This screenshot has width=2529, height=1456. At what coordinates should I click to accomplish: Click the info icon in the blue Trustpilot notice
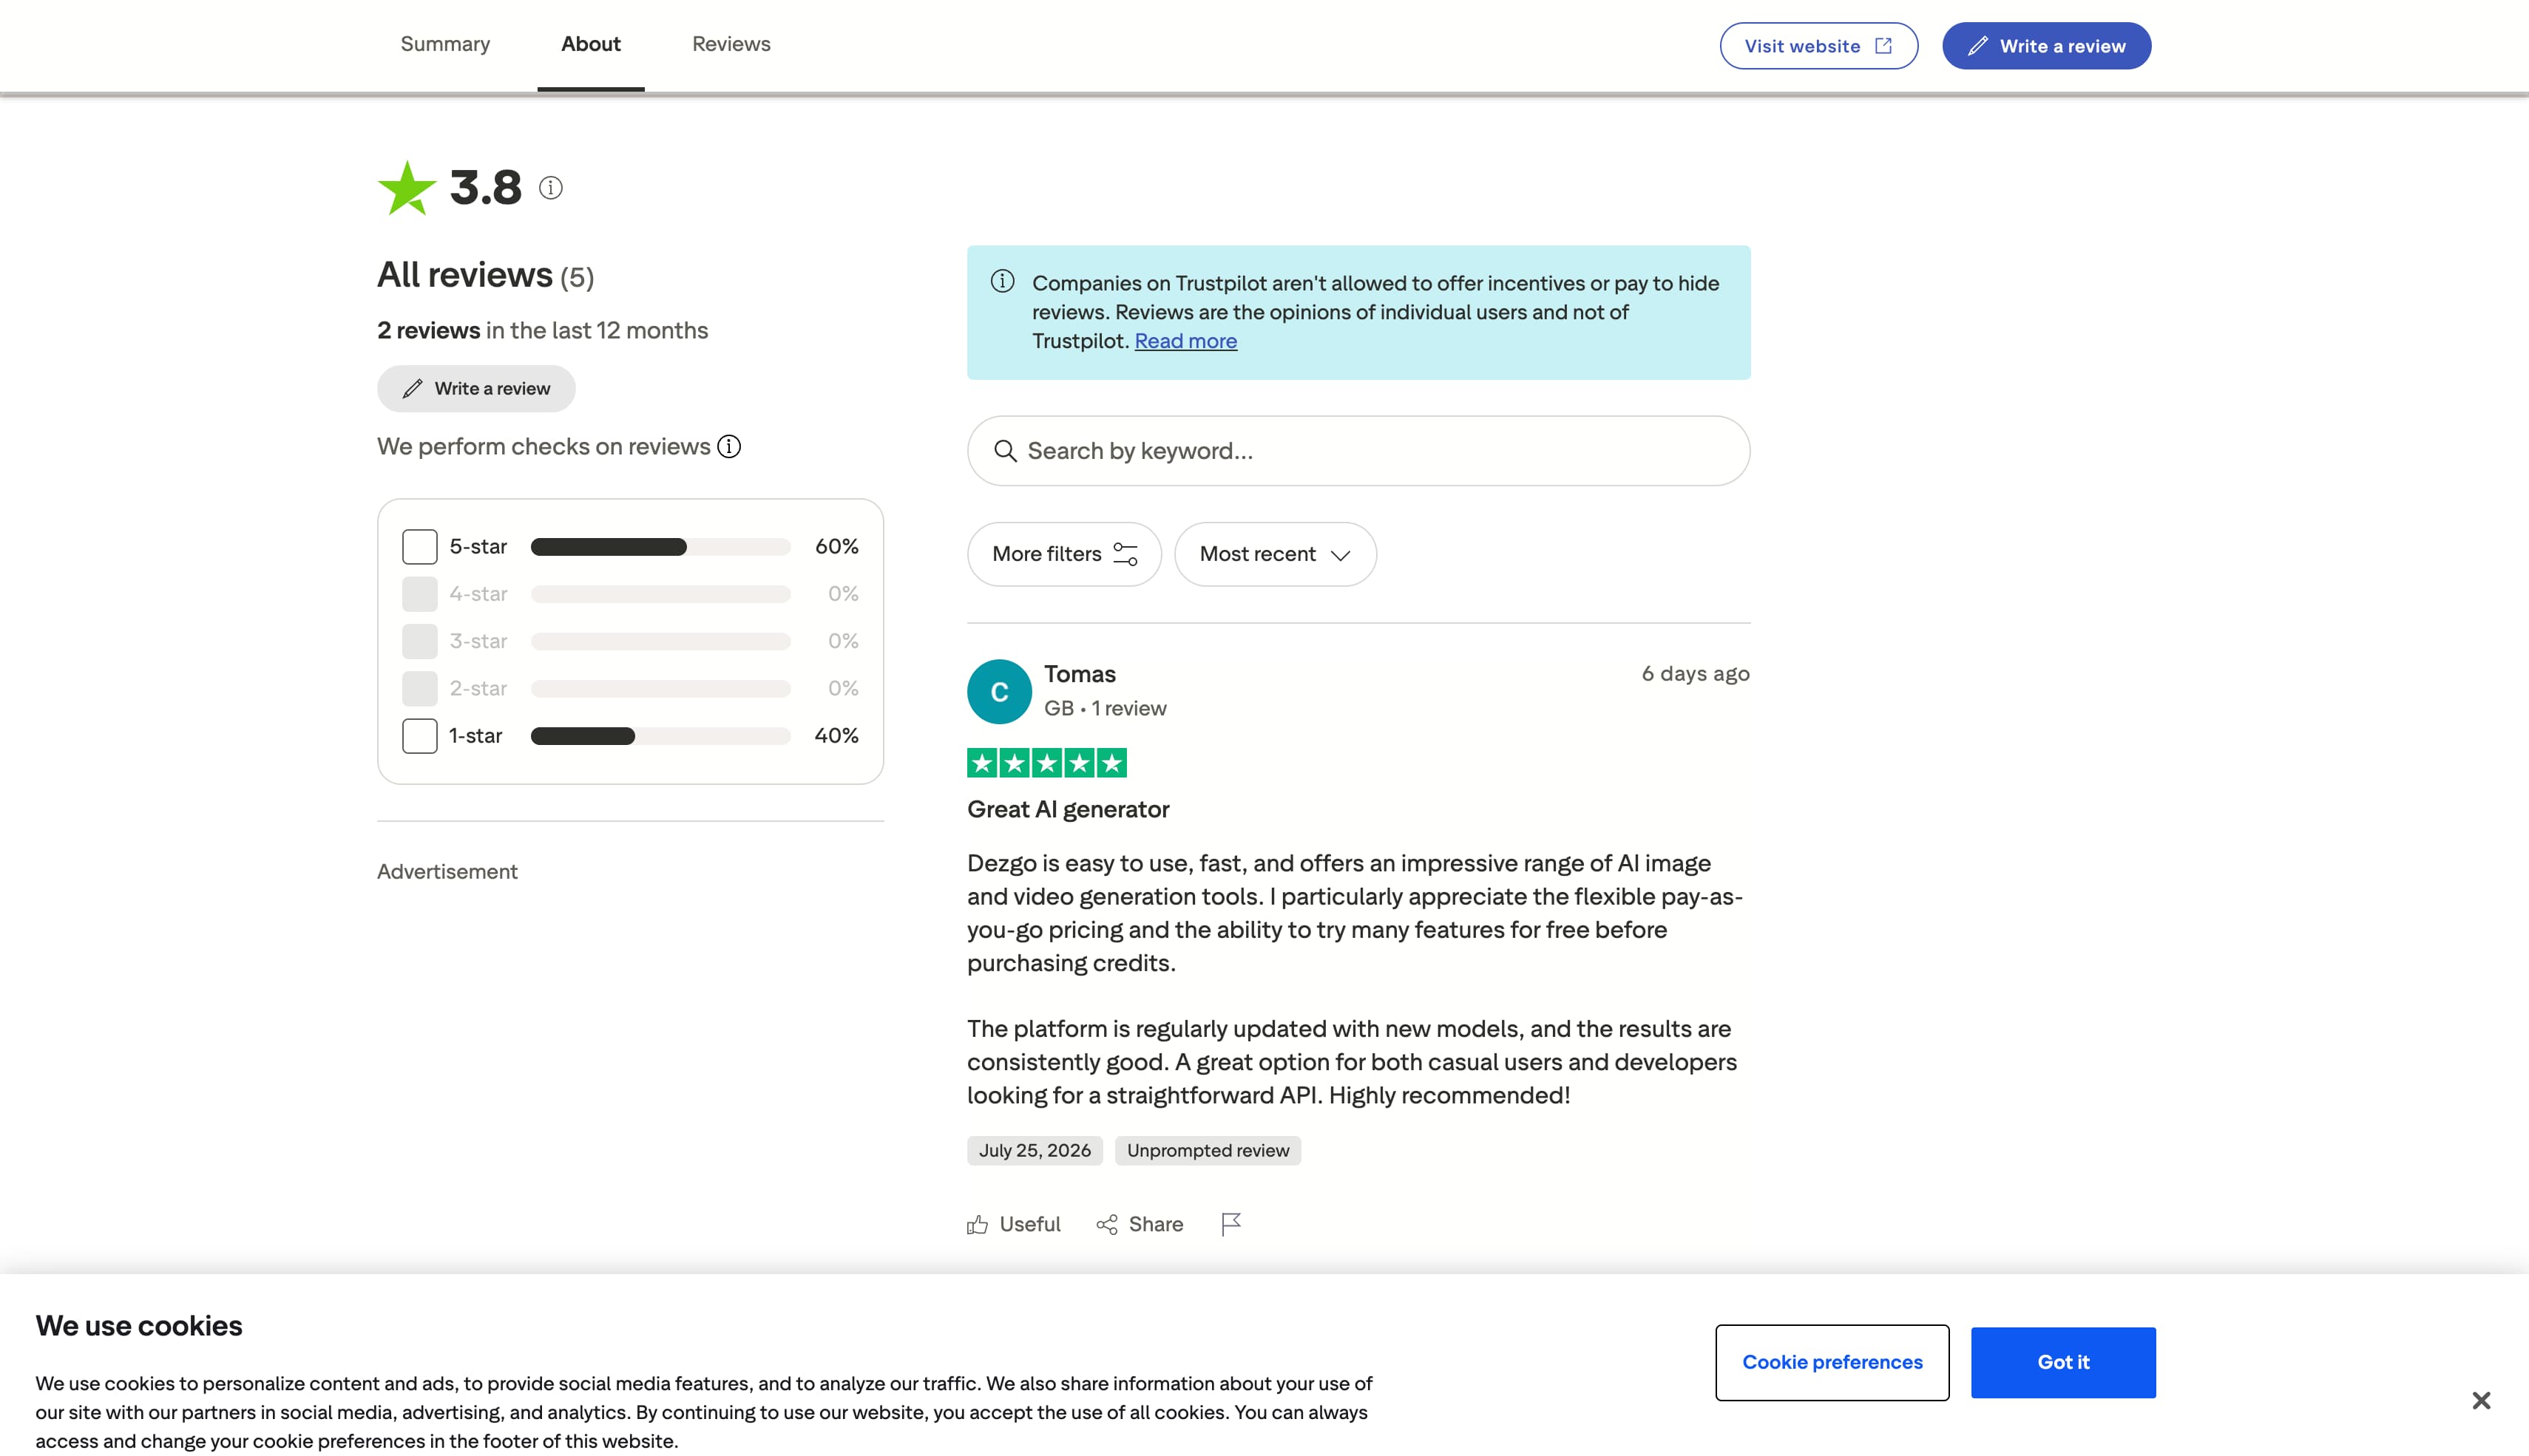(x=1003, y=282)
